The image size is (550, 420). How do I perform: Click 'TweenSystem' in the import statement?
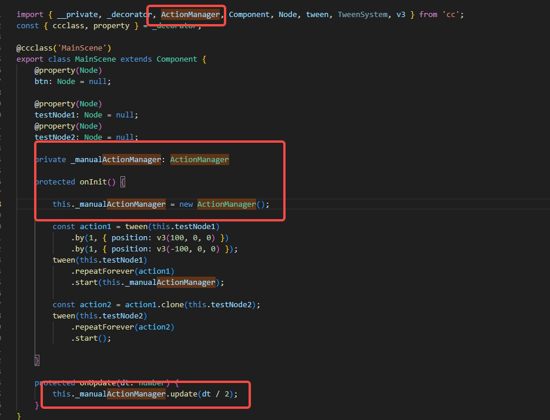(363, 14)
